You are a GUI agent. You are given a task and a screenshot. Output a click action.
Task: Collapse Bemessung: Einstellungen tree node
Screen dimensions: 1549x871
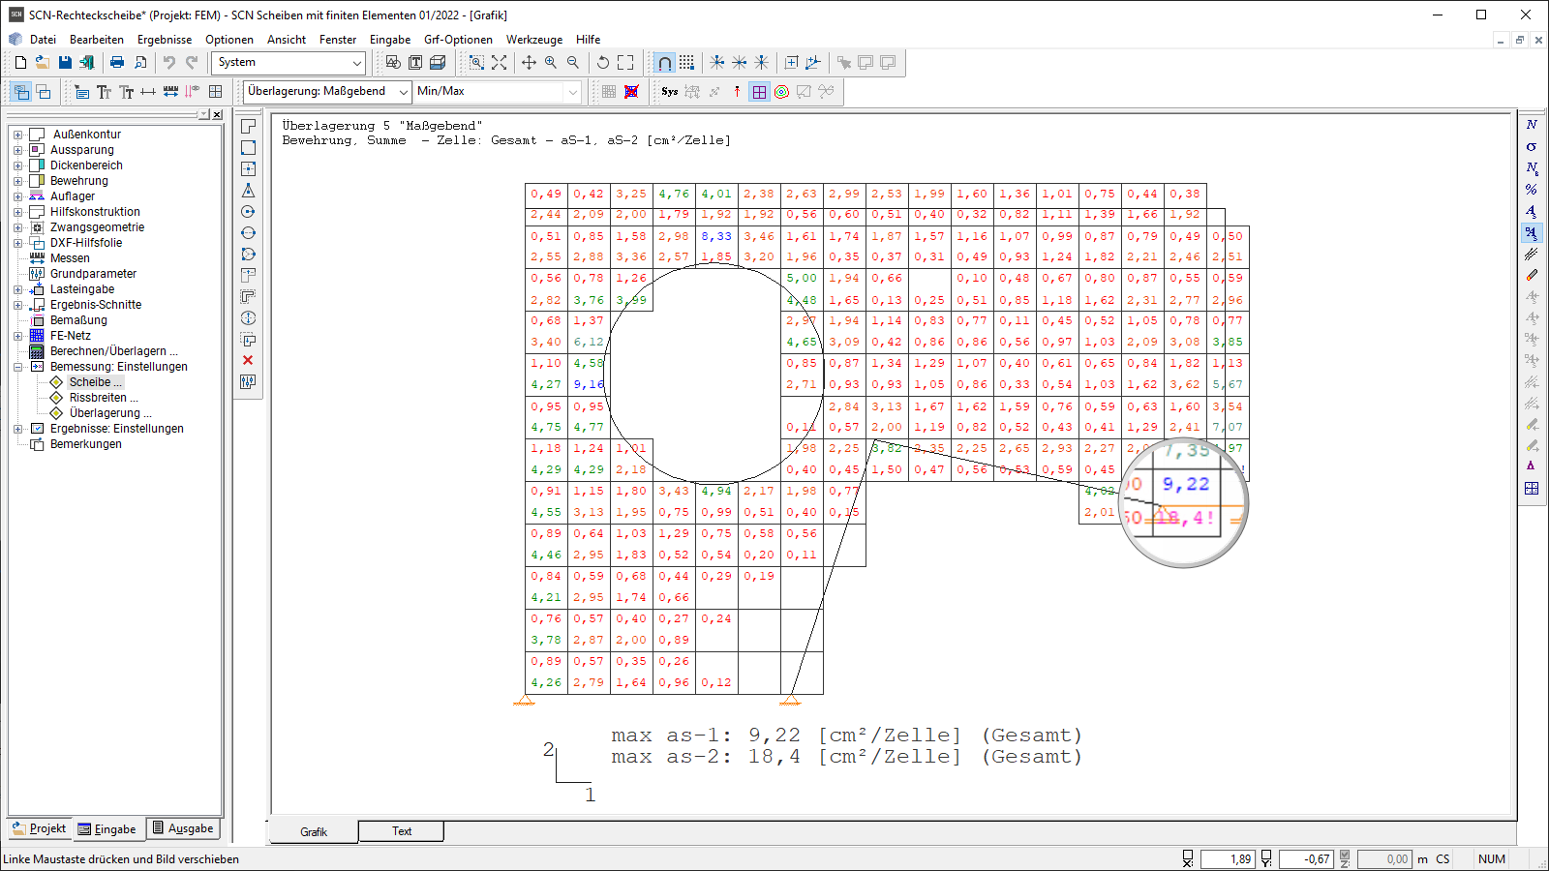point(17,367)
